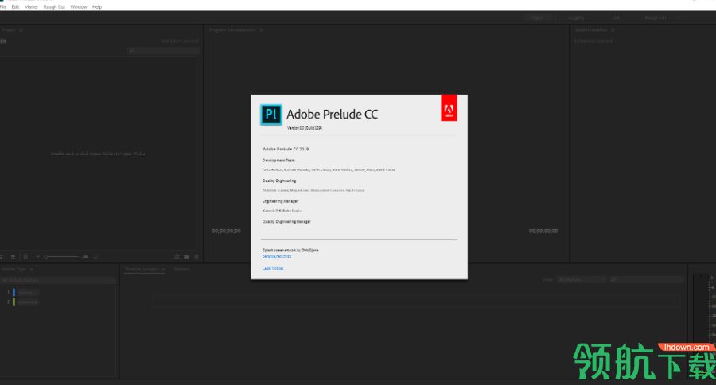Click the create rough cut icon

click(177, 257)
